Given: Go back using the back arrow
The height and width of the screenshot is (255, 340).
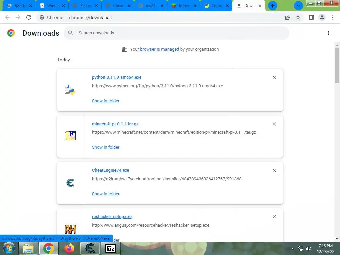Looking at the screenshot, I should [x=7, y=17].
